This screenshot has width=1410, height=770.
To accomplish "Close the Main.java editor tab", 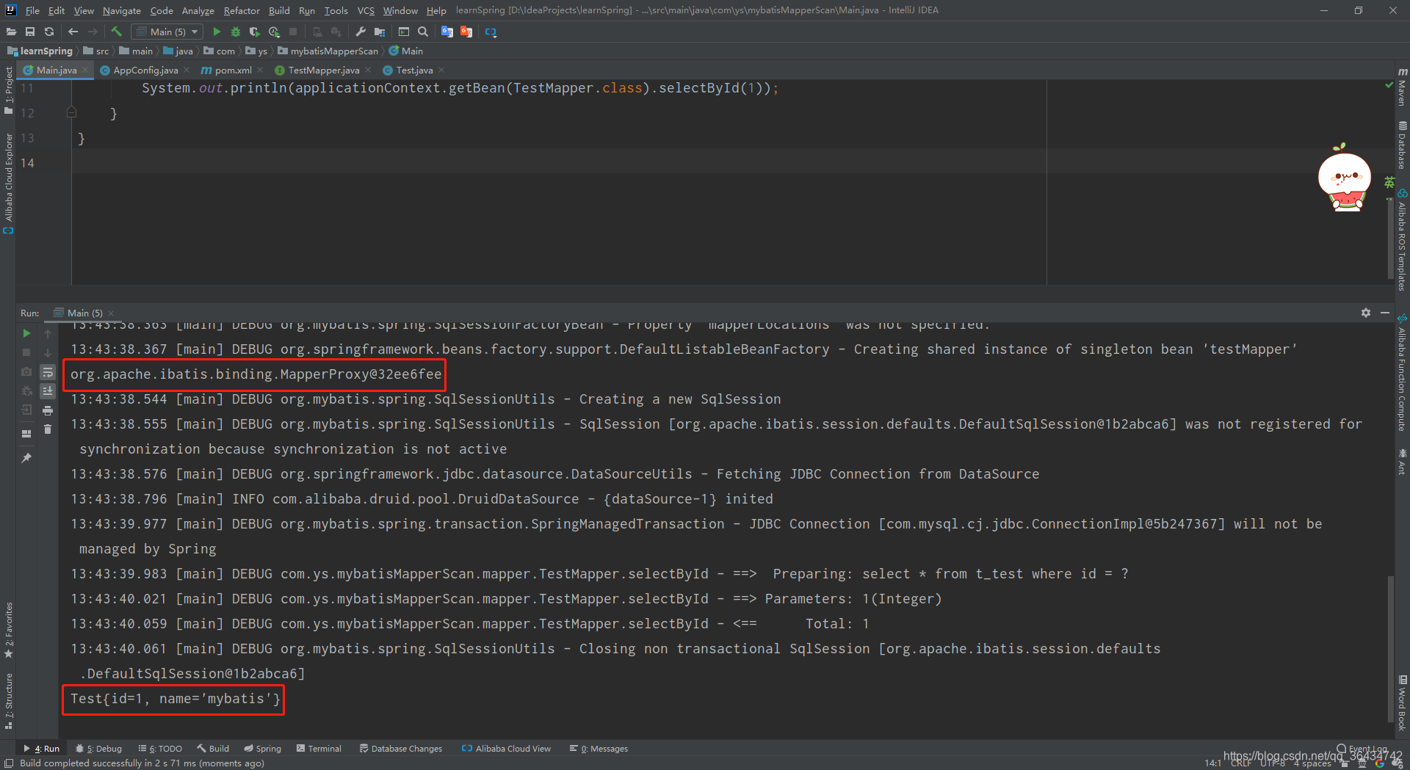I will (x=85, y=70).
